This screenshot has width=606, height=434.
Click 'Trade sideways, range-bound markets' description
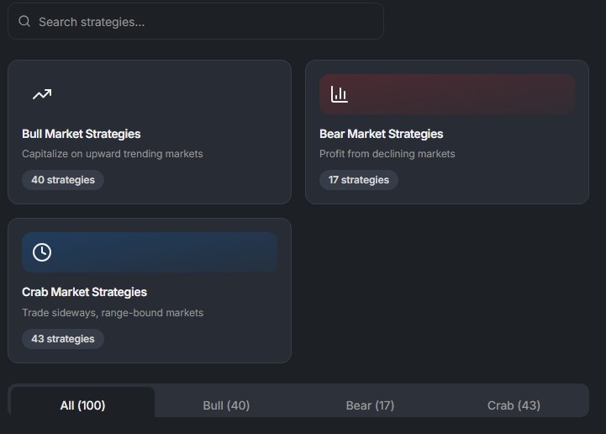click(x=113, y=313)
